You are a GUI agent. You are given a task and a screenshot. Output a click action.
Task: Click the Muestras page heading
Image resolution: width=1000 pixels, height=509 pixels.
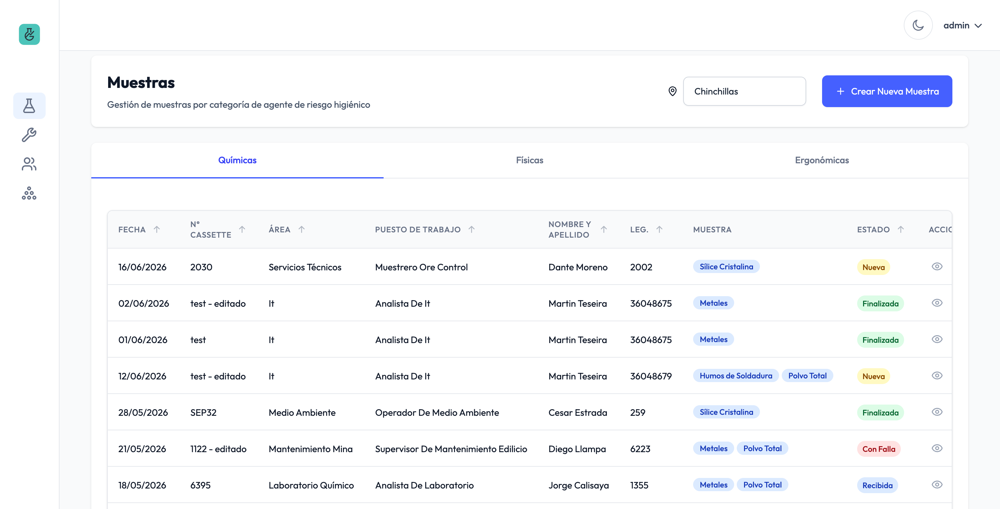click(141, 83)
